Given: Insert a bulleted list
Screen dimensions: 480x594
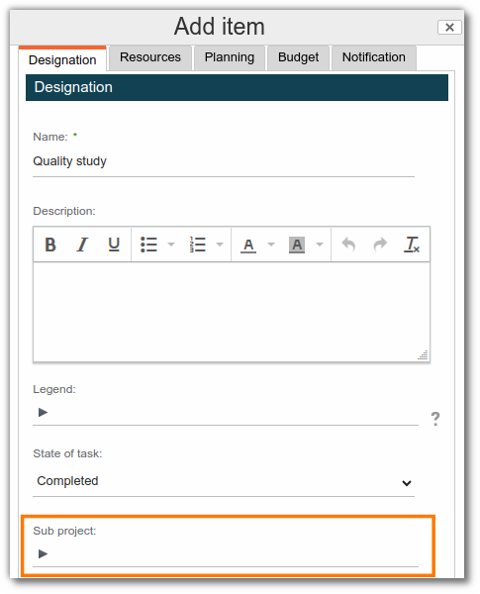Looking at the screenshot, I should tap(148, 245).
